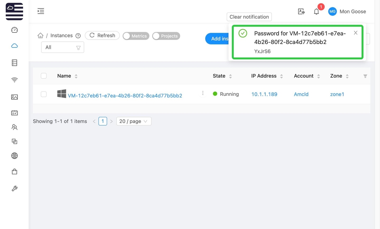Image resolution: width=380 pixels, height=229 pixels.
Task: Open the Network wifi icon in sidebar
Action: click(x=14, y=80)
